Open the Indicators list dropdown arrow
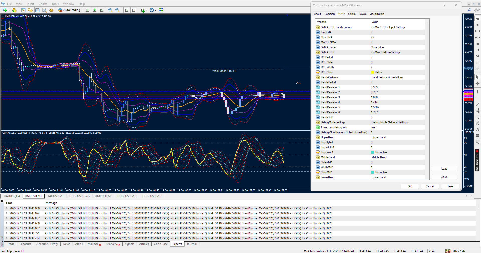This screenshot has width=481, height=253. click(146, 10)
